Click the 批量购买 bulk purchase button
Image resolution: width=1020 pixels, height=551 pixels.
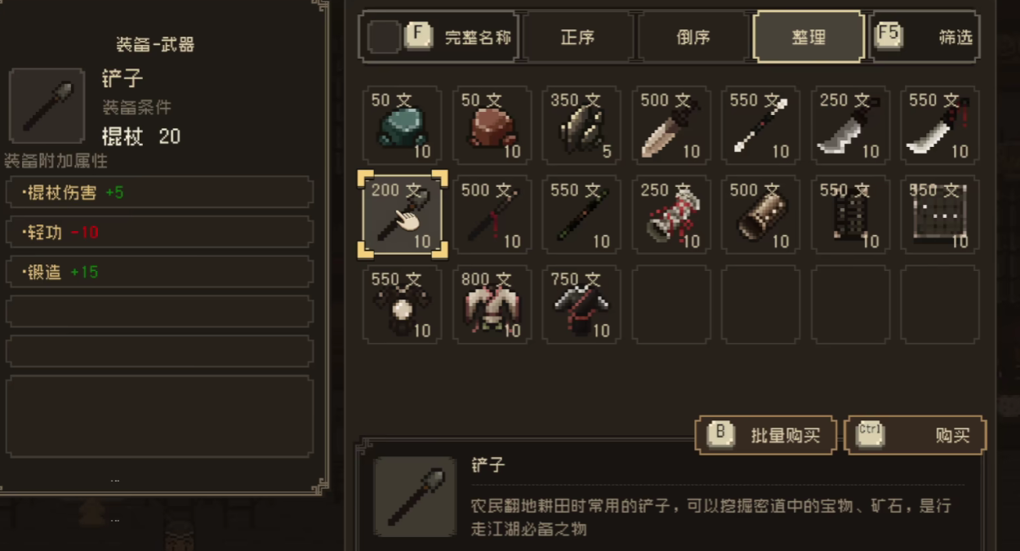coord(766,435)
